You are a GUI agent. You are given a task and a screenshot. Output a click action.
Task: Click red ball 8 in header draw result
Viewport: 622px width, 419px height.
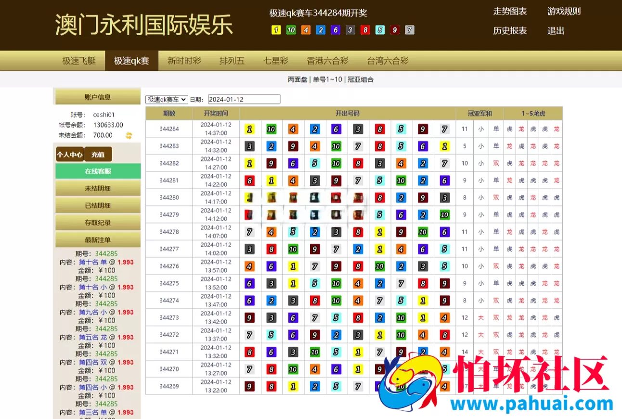[365, 30]
